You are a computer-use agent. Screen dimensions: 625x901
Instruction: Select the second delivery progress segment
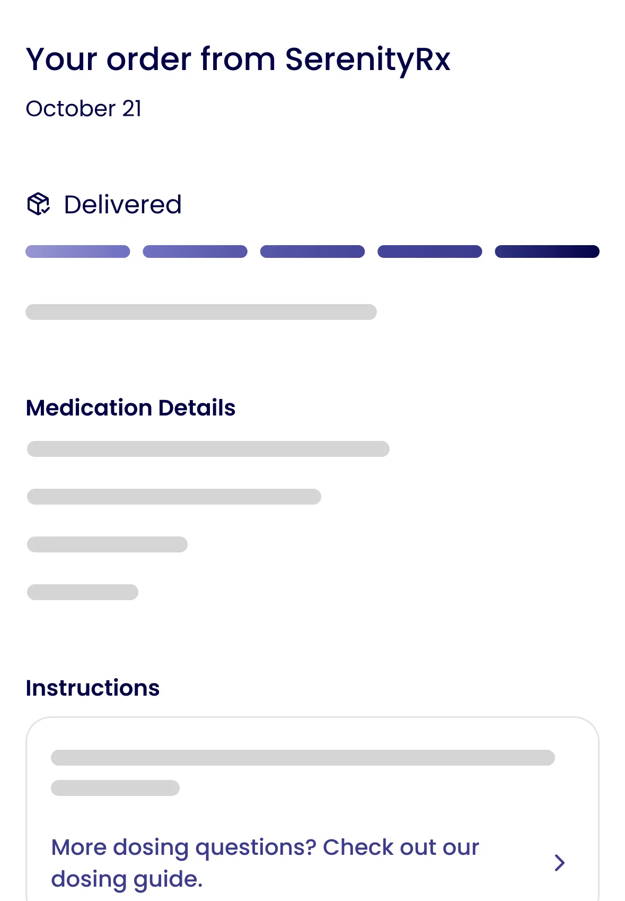tap(195, 252)
